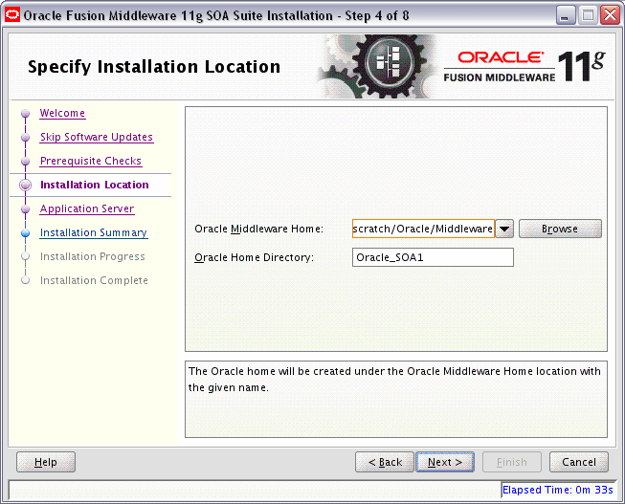This screenshot has height=504, width=625.
Task: Click the Oracle Home Directory label
Action: click(x=255, y=257)
